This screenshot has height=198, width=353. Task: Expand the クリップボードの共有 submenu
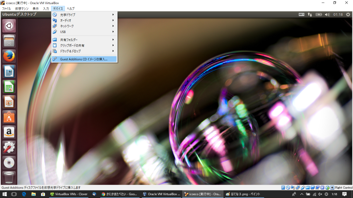(x=84, y=45)
